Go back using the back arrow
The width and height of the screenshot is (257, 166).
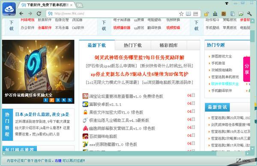(21, 13)
